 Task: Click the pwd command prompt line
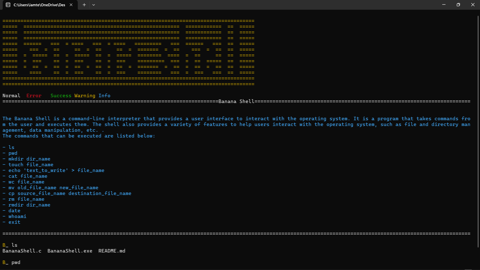coord(16,262)
